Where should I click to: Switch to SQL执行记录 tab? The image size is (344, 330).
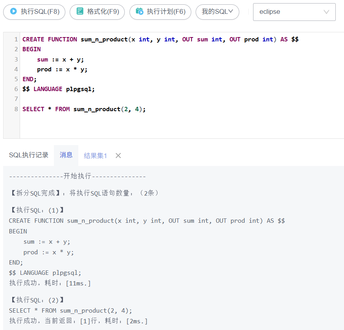pyautogui.click(x=29, y=155)
